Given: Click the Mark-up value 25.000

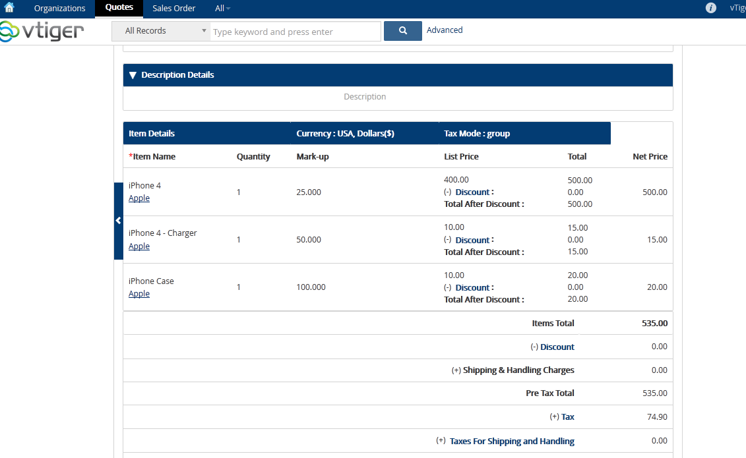Looking at the screenshot, I should coord(309,192).
